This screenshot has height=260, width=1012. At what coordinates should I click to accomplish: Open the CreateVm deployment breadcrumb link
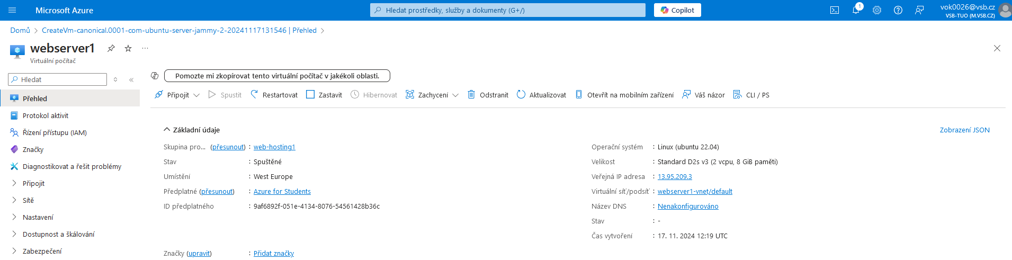tap(179, 30)
